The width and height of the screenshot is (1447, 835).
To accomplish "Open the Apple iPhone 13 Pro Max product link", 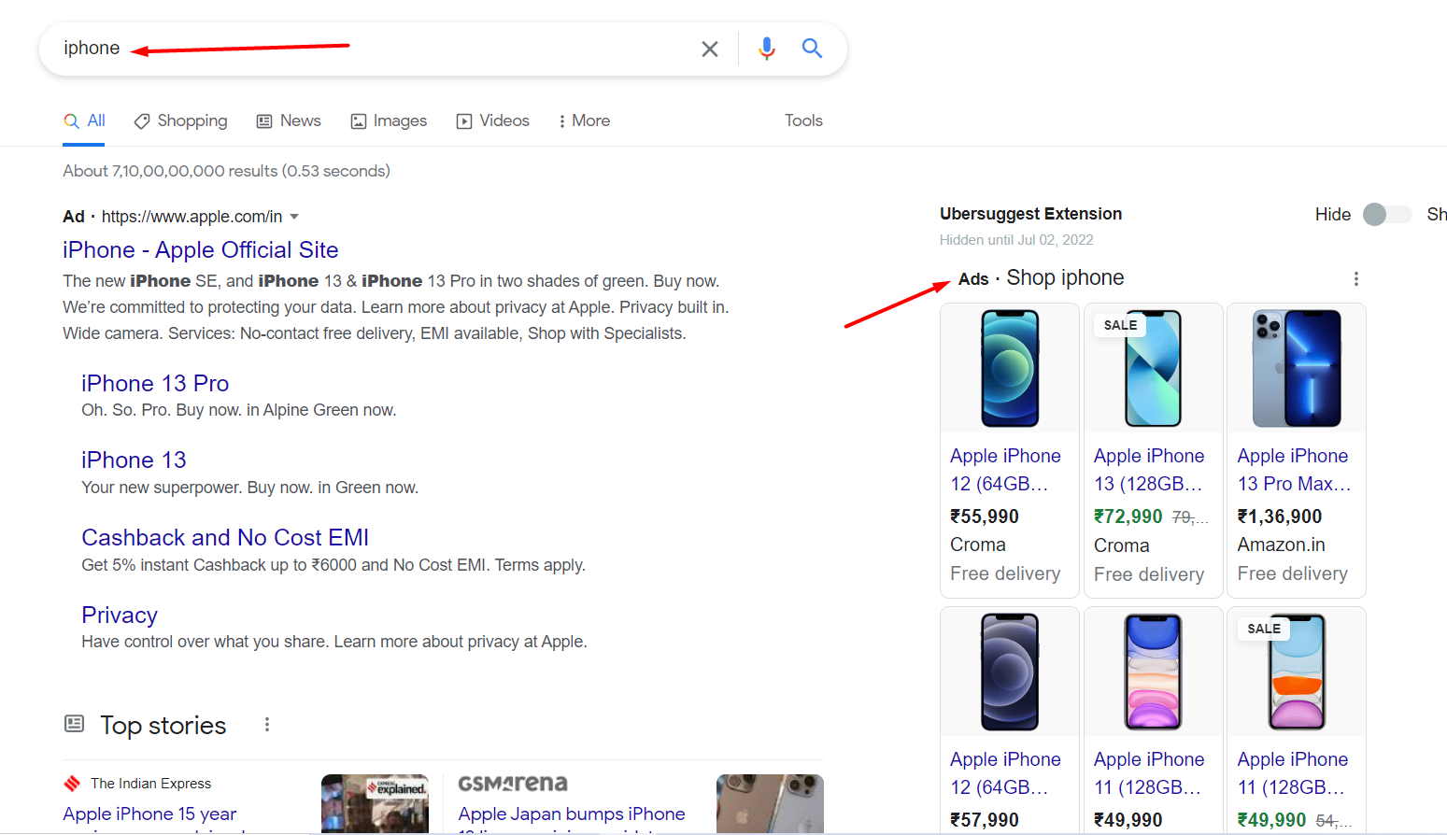I will (1294, 470).
